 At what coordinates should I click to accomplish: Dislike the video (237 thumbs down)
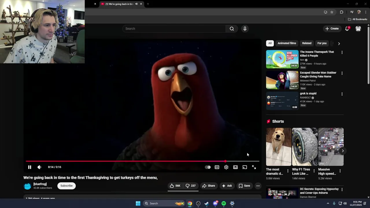pos(190,186)
